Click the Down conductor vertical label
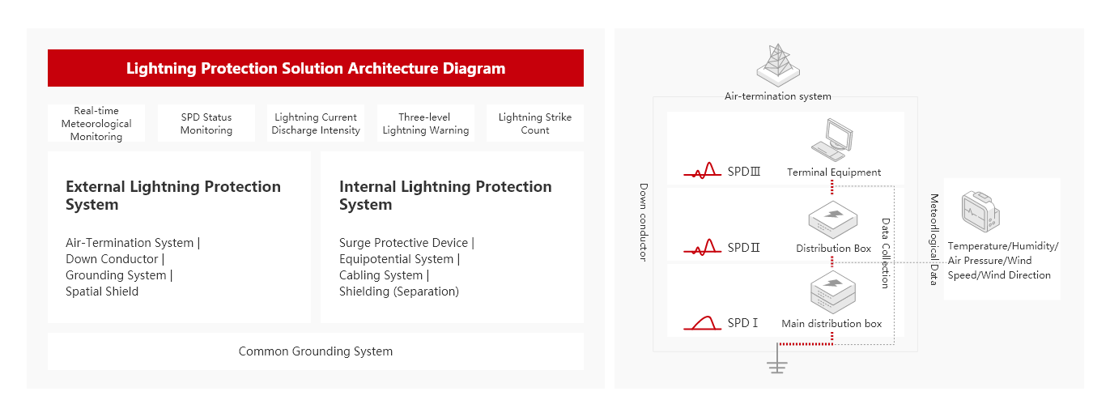Screen dimensions: 1110x417 [643, 221]
